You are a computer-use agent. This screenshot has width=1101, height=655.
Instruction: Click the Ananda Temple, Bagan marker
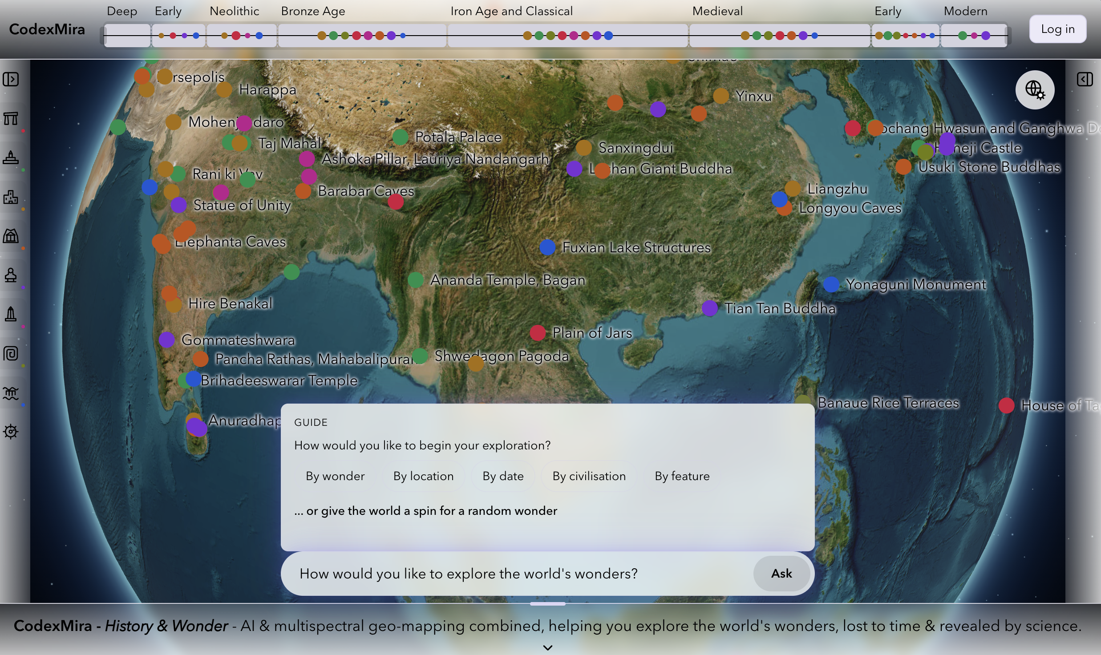(x=415, y=280)
